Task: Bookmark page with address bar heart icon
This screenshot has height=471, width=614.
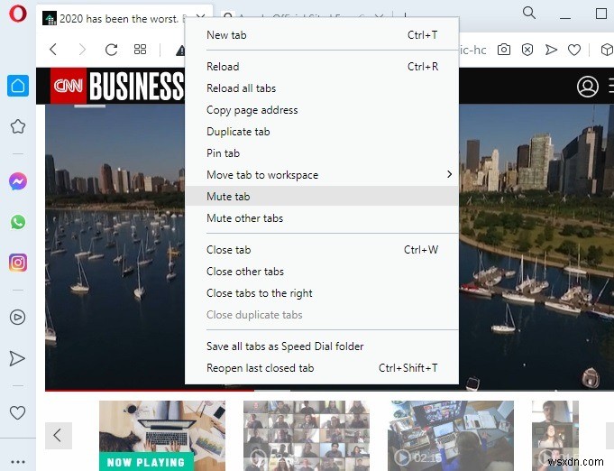Action: tap(574, 50)
